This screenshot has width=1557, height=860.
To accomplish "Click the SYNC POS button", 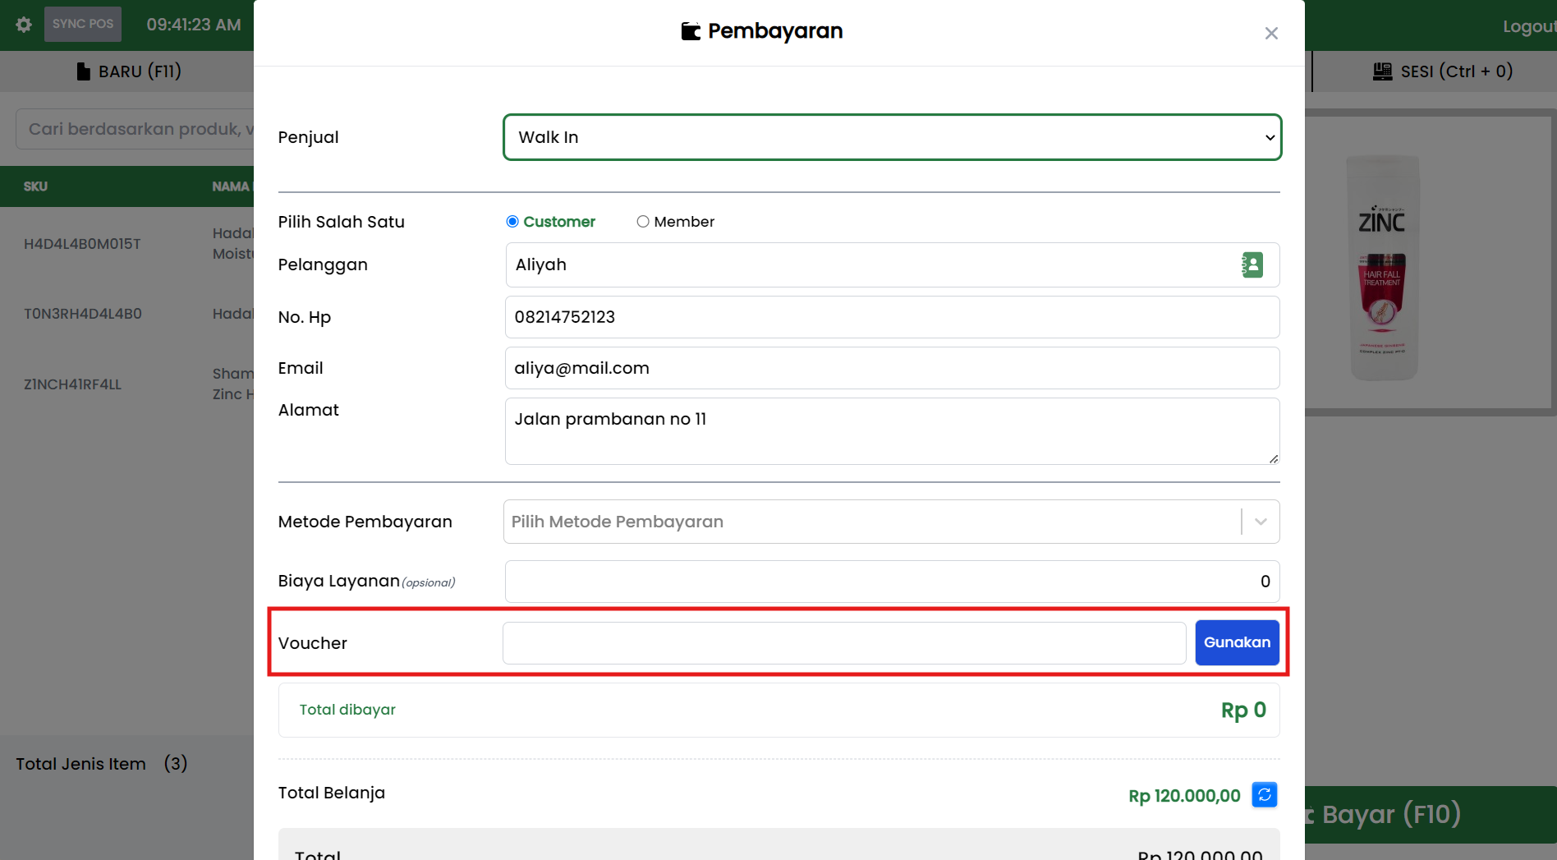I will 83,24.
